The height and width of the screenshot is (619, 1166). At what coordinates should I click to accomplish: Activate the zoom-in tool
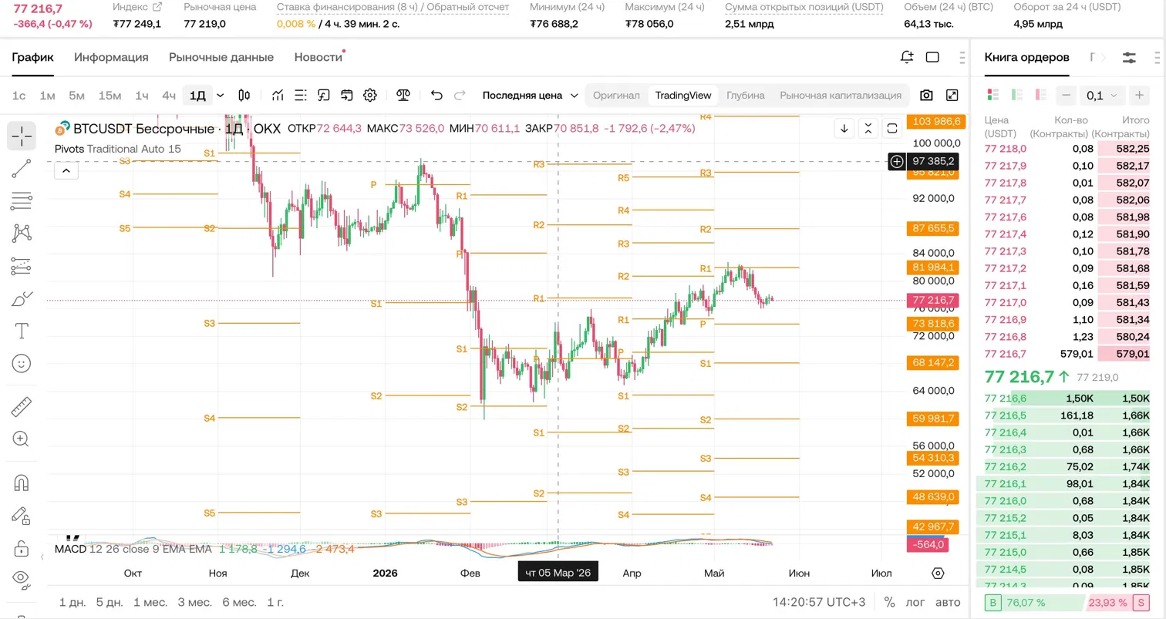tap(22, 439)
